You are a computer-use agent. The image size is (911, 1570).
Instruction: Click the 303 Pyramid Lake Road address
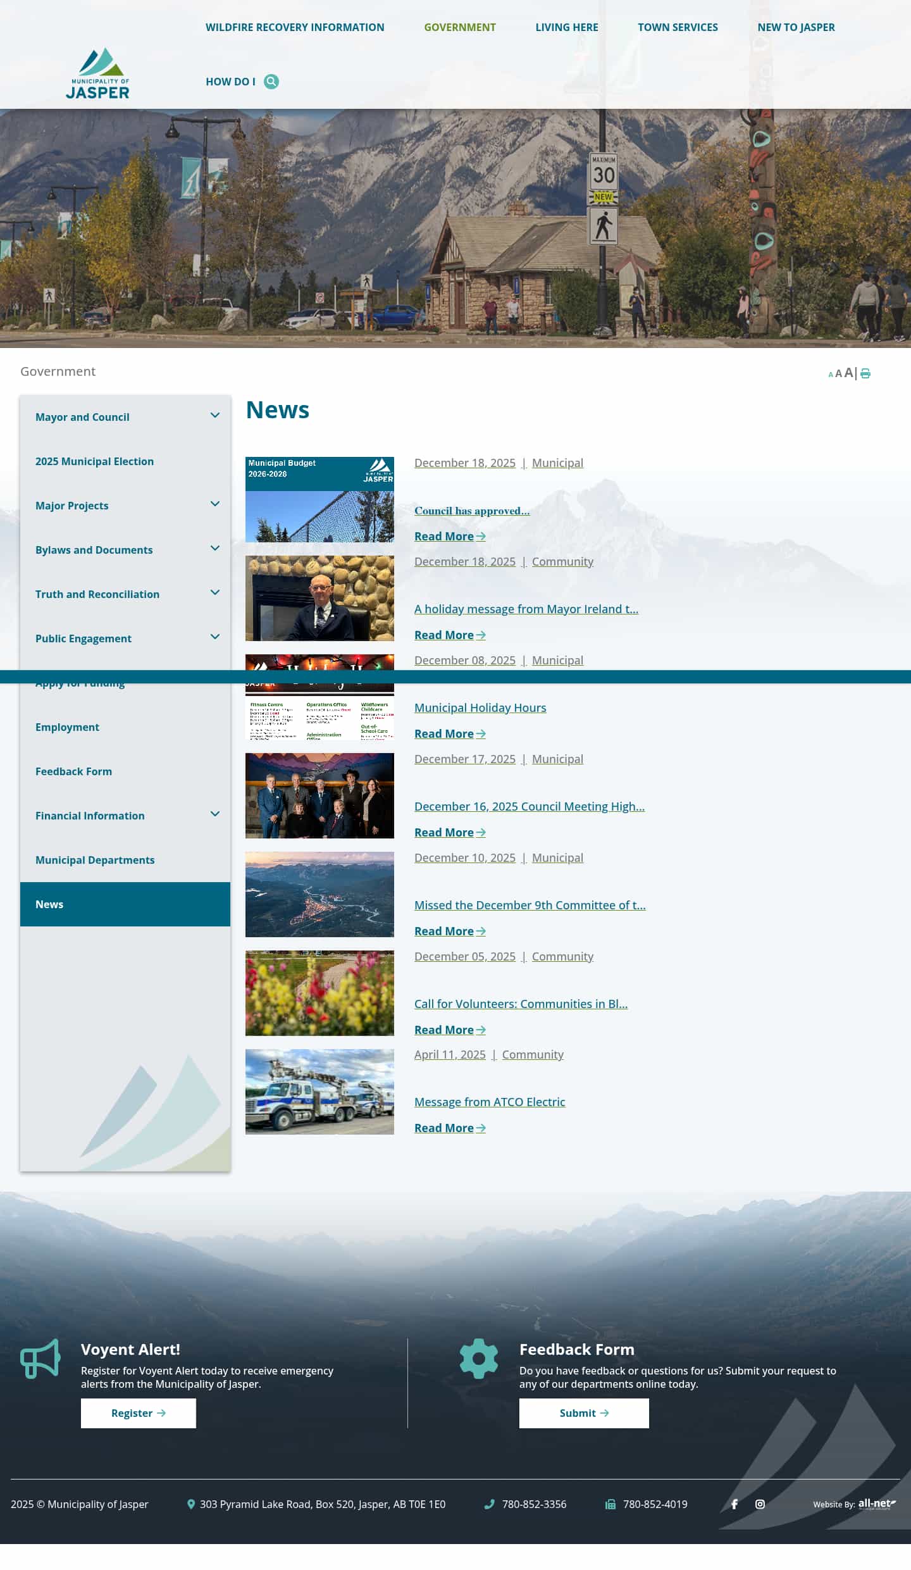(x=323, y=1504)
